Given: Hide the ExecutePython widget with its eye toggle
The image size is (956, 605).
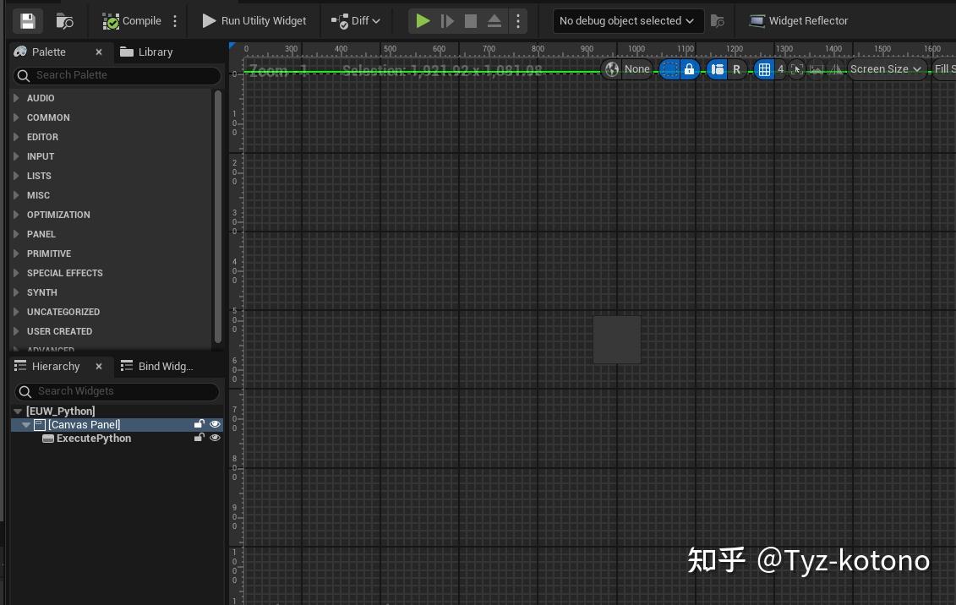Looking at the screenshot, I should click(x=215, y=438).
